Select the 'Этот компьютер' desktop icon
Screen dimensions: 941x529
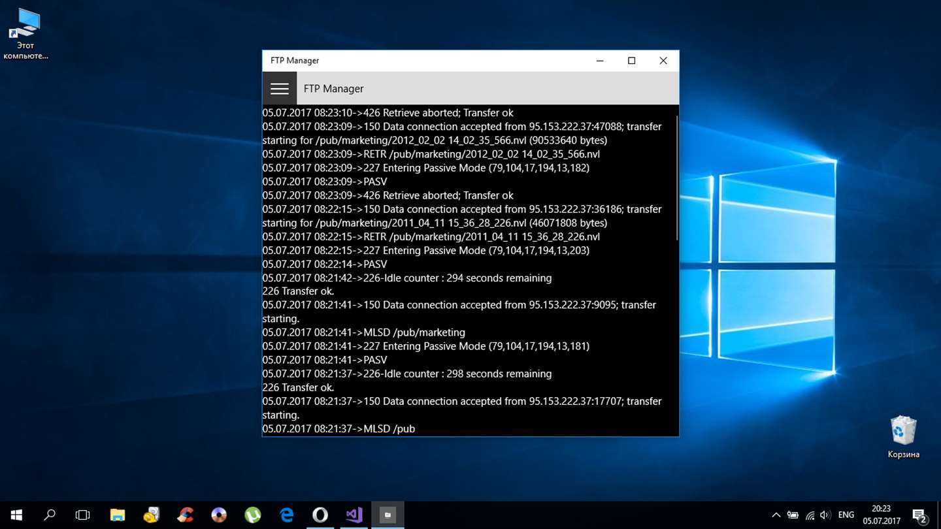click(x=26, y=34)
